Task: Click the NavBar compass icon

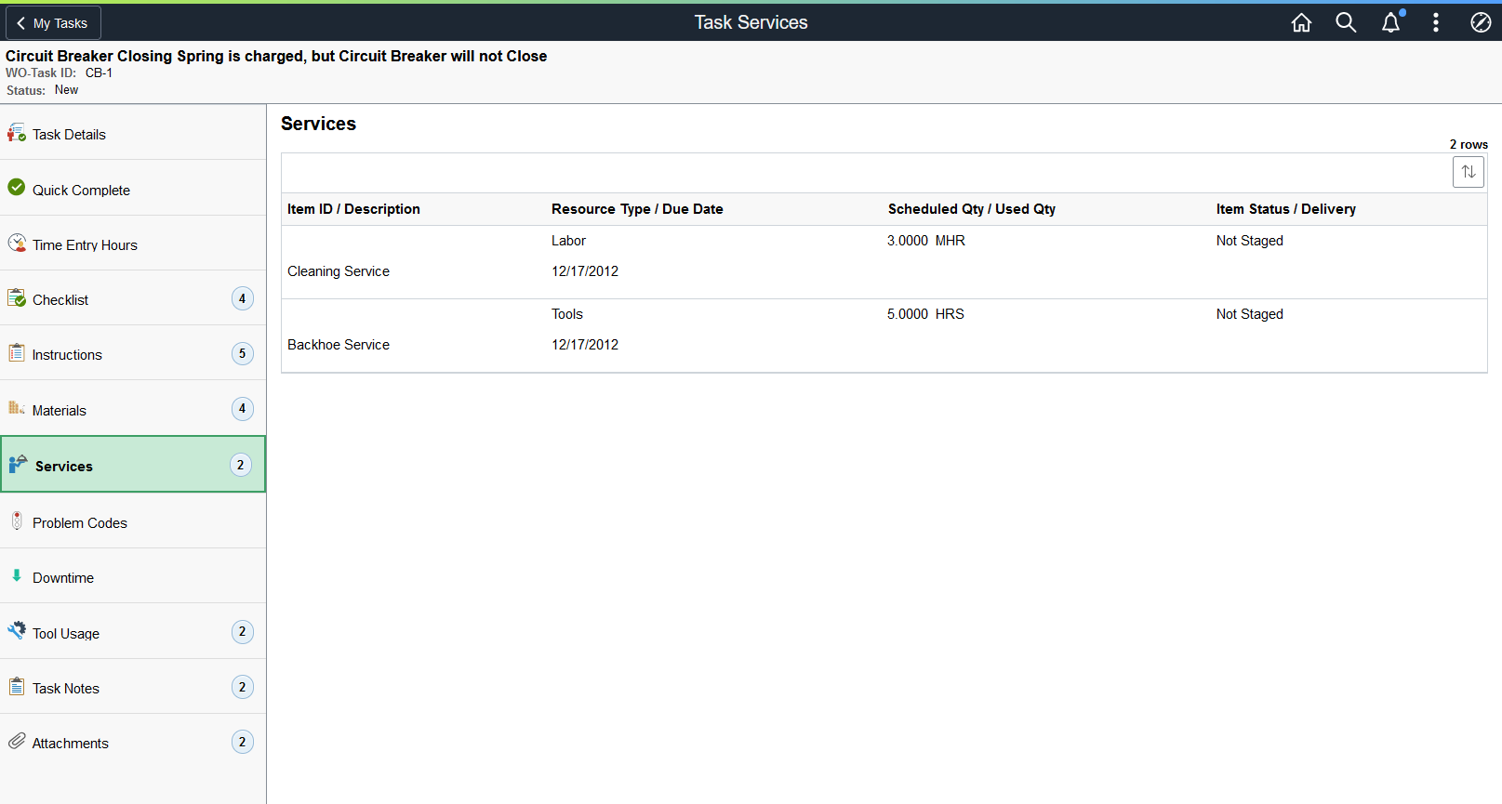Action: pos(1481,22)
